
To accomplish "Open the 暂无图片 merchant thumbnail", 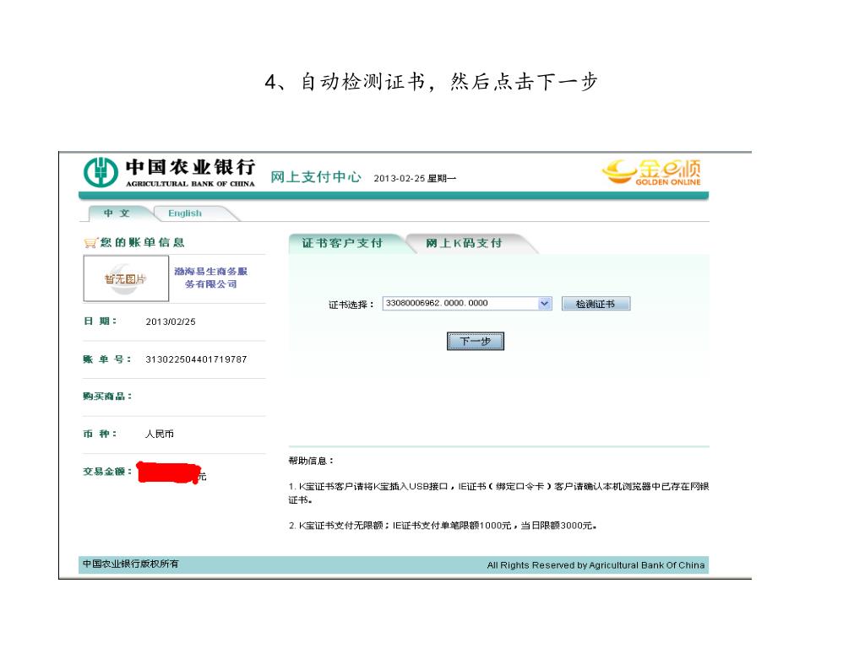I will click(x=126, y=278).
